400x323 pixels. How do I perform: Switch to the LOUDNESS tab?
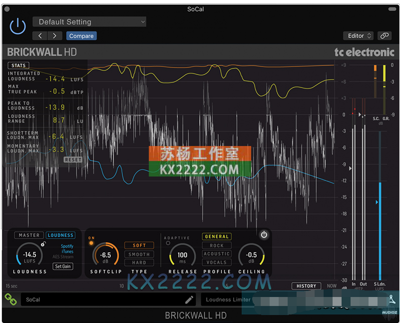[x=60, y=235]
